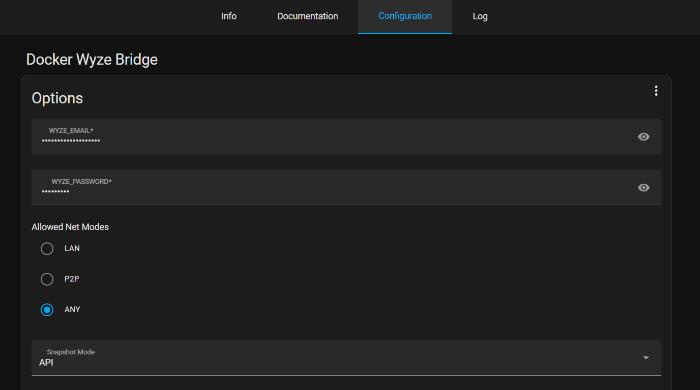Open the Options overflow menu
This screenshot has height=390, width=700.
pyautogui.click(x=656, y=91)
